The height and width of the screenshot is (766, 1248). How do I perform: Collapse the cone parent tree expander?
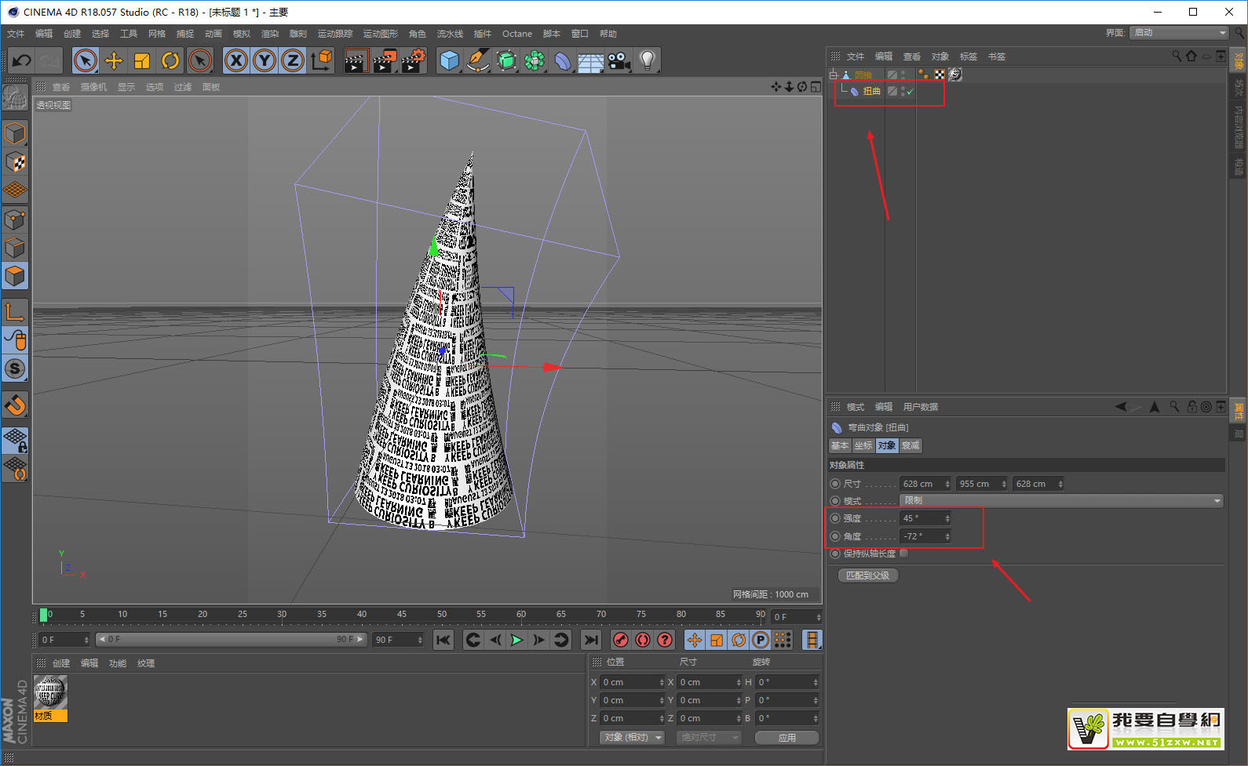tap(834, 74)
